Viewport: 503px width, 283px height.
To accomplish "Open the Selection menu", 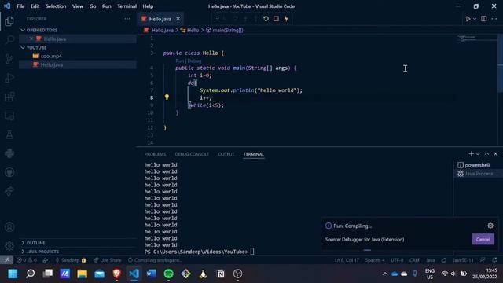I will tap(56, 6).
